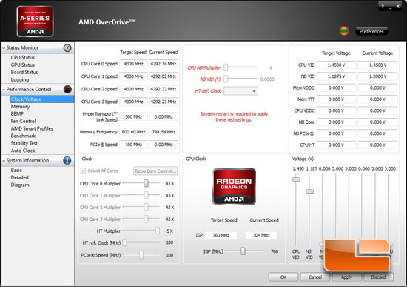Image resolution: width=407 pixels, height=287 pixels.
Task: Open Board Status page
Action: pyautogui.click(x=24, y=72)
